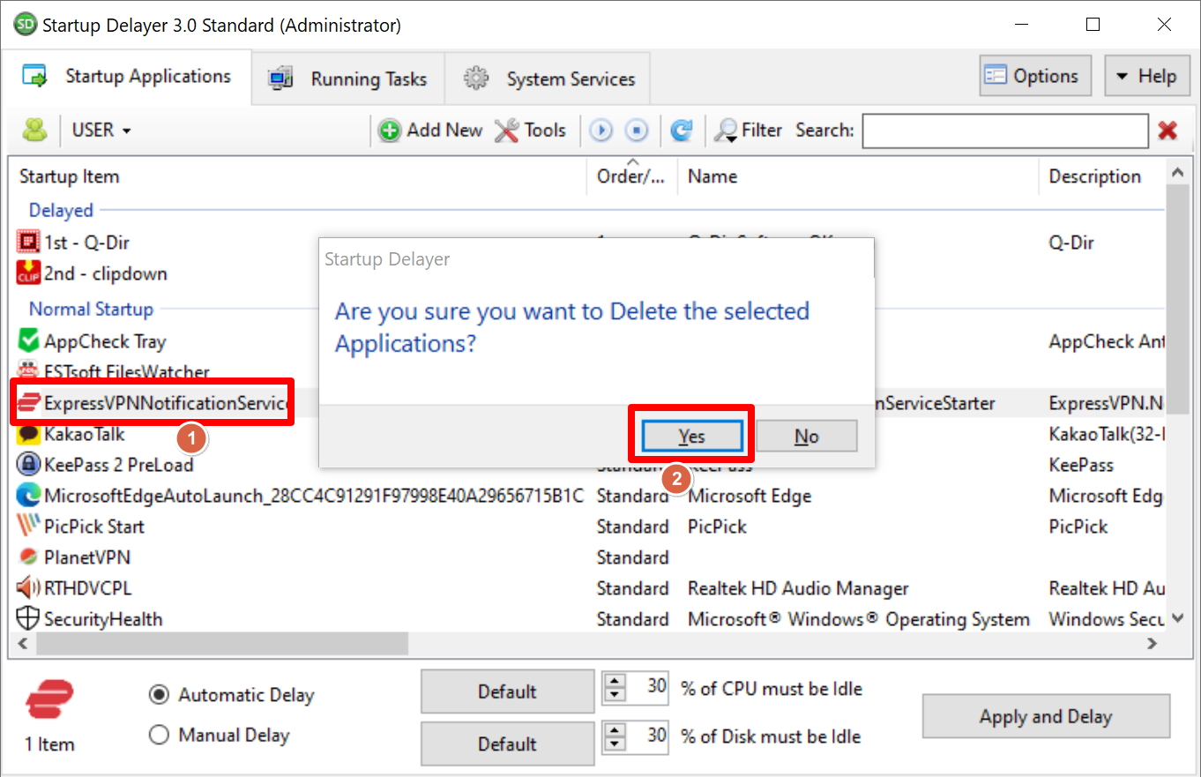Select the "MicrosoftEdgeAutoLaunch" startup item
This screenshot has width=1201, height=777.
tap(314, 496)
